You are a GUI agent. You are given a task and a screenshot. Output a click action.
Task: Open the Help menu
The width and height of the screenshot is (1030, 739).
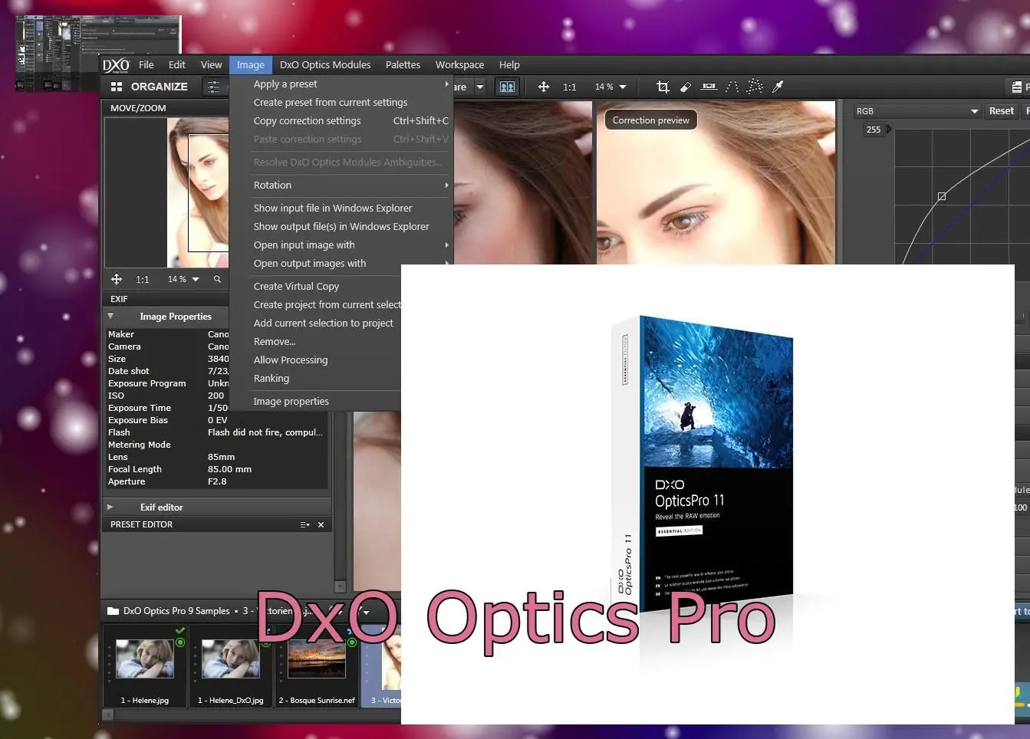click(509, 65)
